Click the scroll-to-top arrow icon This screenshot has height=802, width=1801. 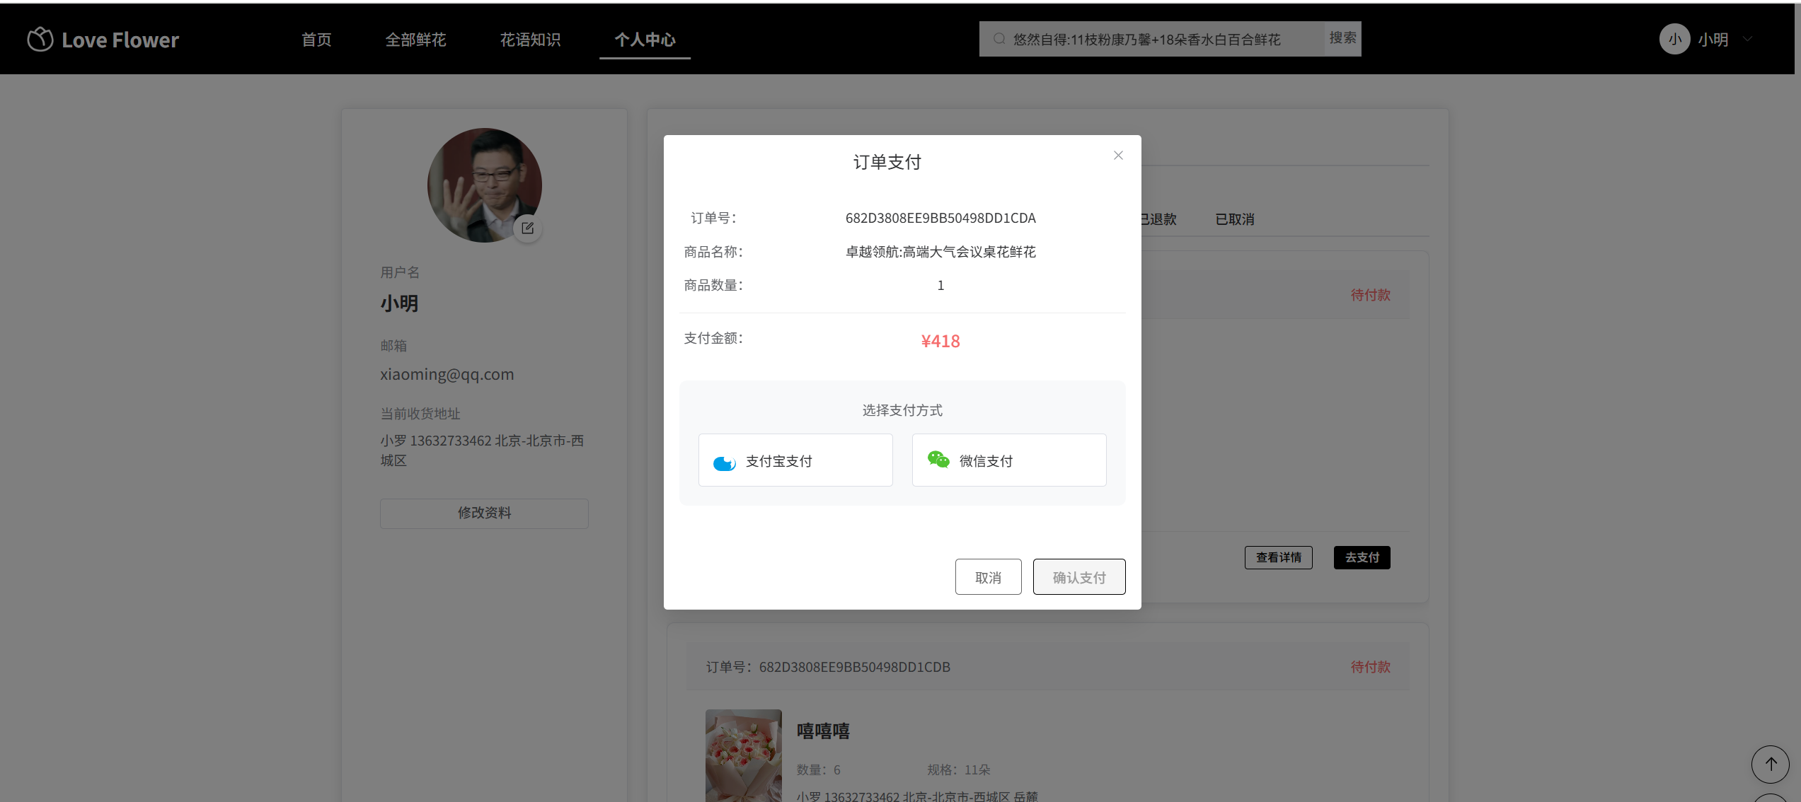(1771, 764)
